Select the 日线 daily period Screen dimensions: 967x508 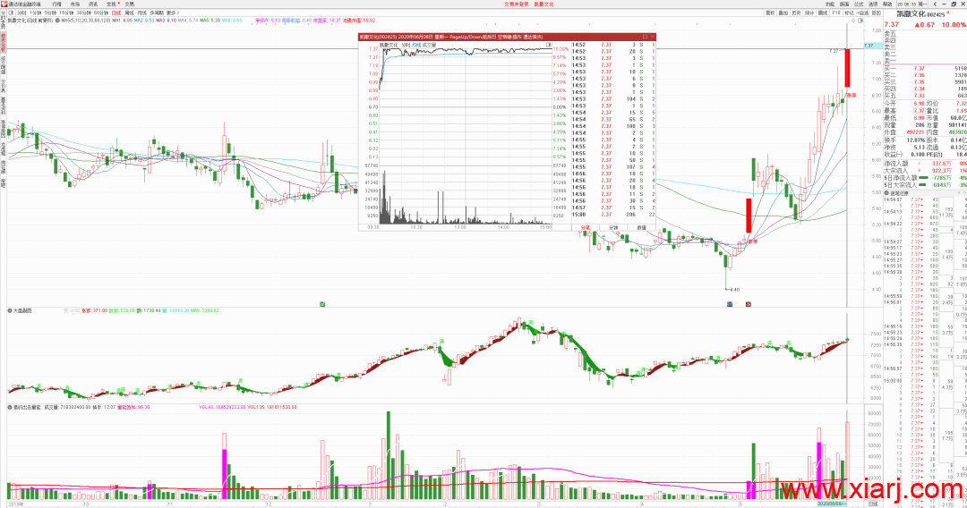pyautogui.click(x=116, y=13)
